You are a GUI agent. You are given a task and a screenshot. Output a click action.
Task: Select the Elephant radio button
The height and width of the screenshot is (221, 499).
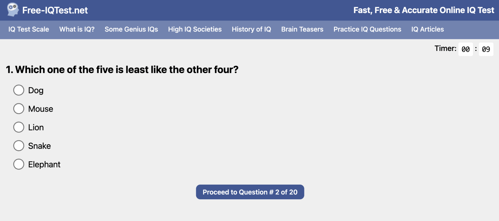pyautogui.click(x=19, y=164)
